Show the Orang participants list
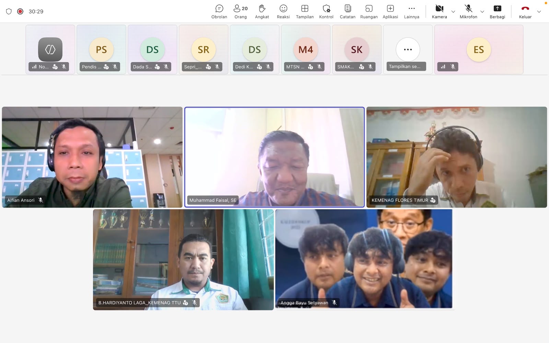The width and height of the screenshot is (549, 343). [241, 12]
